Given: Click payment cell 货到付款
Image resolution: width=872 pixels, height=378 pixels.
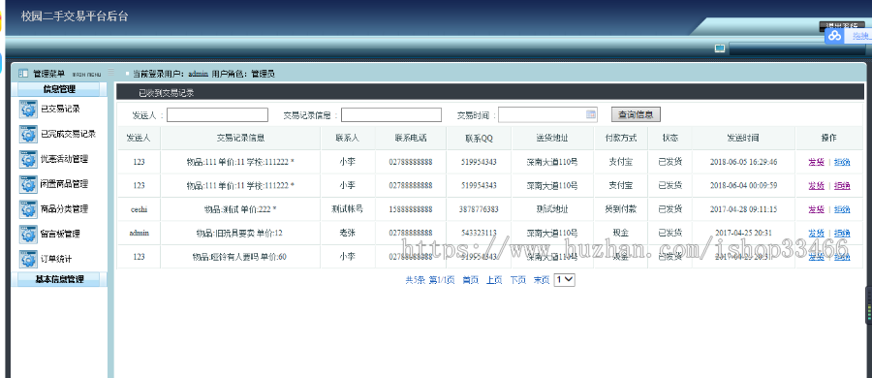Looking at the screenshot, I should (x=621, y=210).
